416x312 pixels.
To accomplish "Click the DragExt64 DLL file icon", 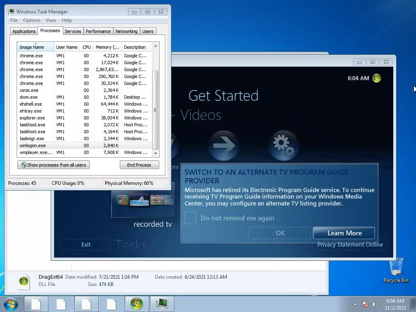I will tap(24, 281).
